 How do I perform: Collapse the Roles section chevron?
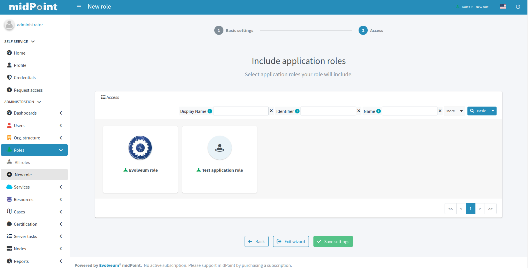tap(61, 150)
